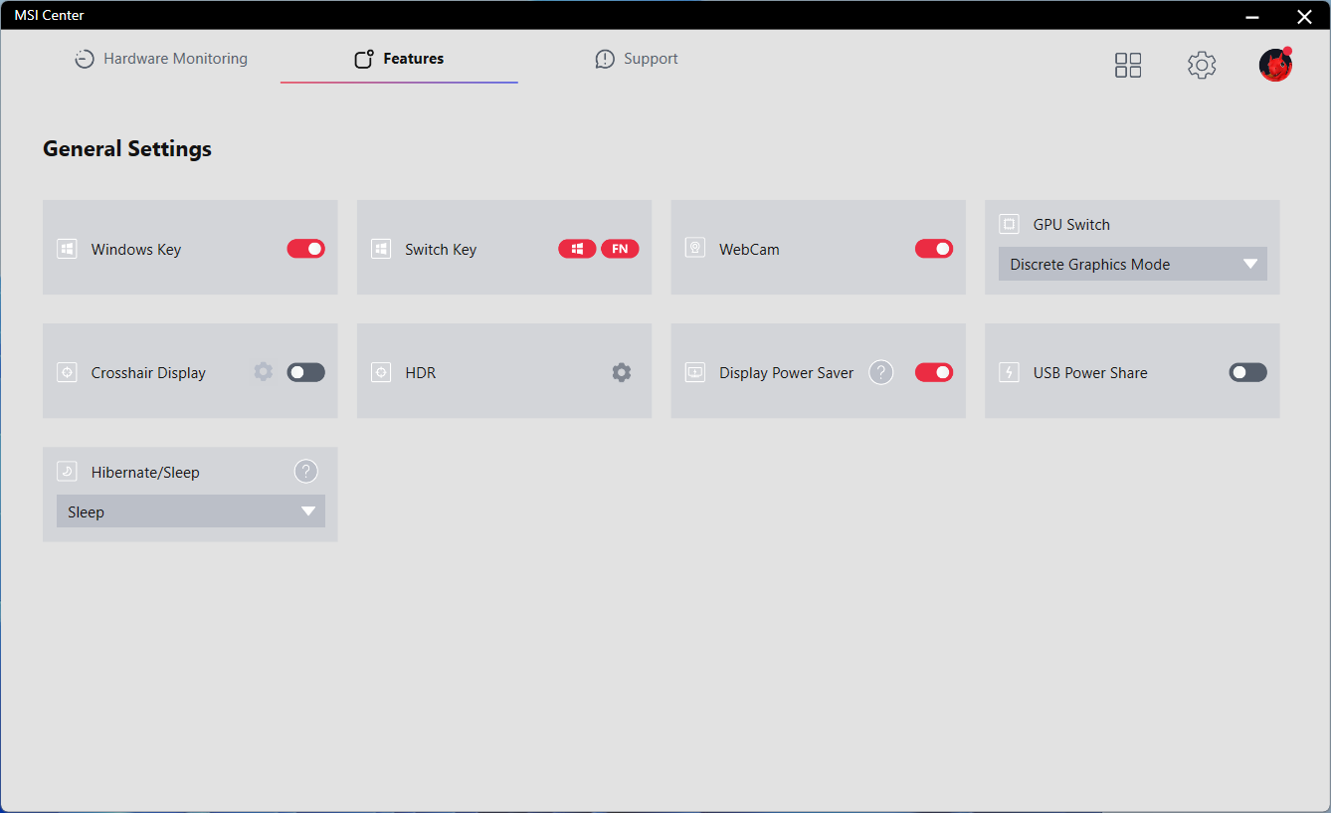Click the USB Power Share lightning icon
Screen dimensions: 1331x813
[1009, 372]
